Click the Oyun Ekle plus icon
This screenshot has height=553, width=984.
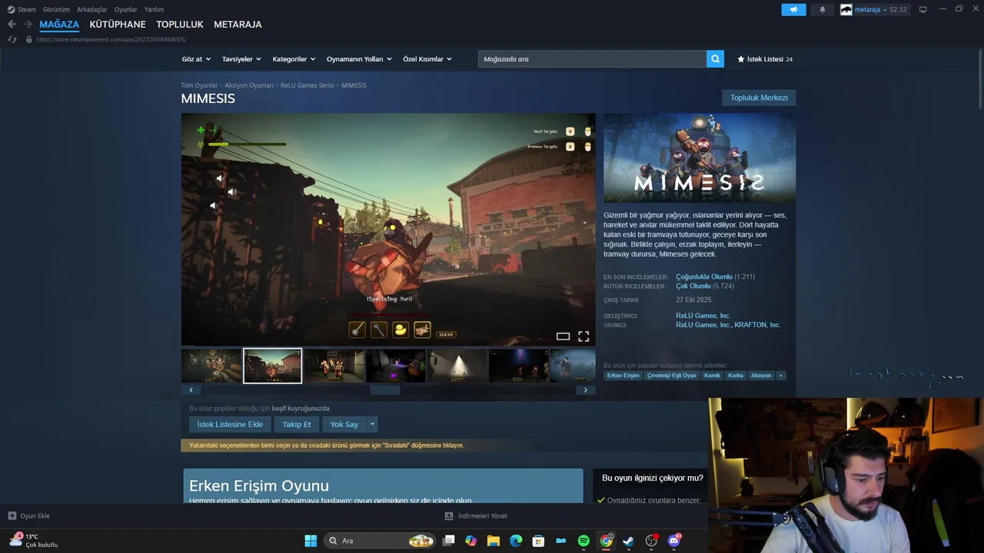coord(12,516)
